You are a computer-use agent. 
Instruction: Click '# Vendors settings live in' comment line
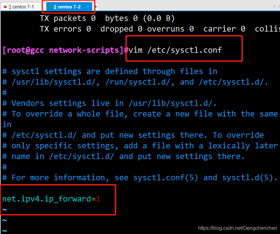click(109, 103)
